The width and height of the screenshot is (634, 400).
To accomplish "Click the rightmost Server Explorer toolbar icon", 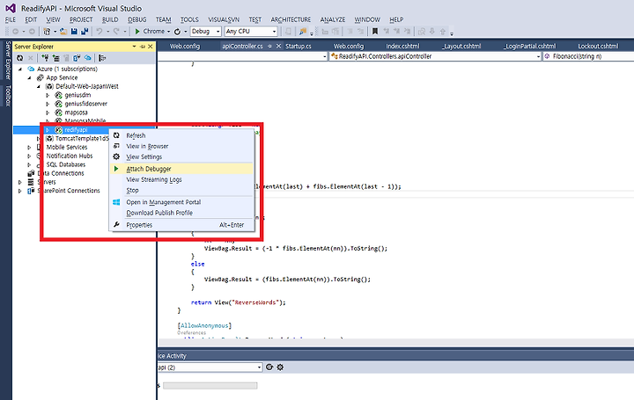I will click(102, 58).
